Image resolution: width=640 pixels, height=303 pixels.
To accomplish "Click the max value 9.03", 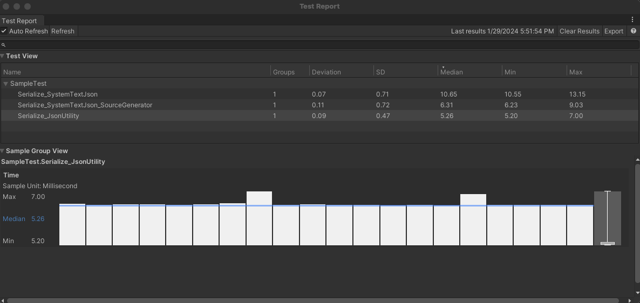I will click(x=576, y=105).
